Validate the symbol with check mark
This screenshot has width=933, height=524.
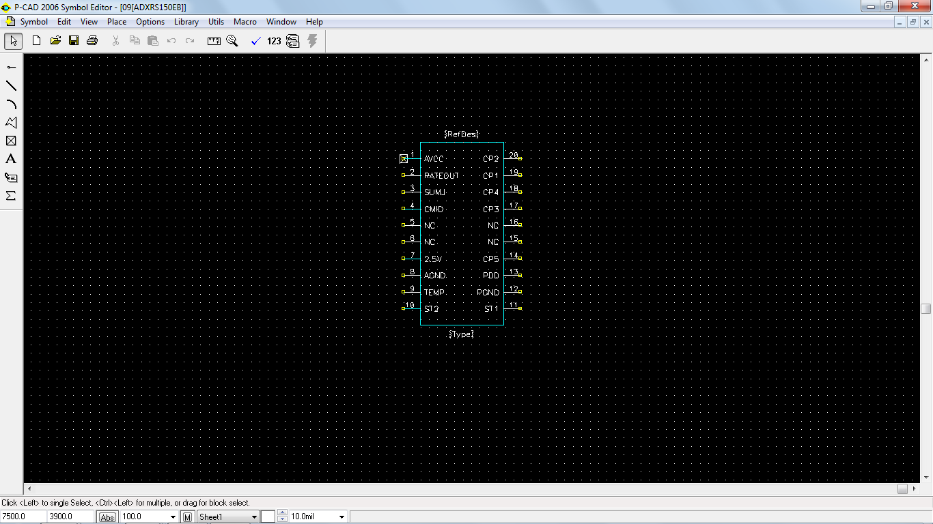(x=256, y=41)
